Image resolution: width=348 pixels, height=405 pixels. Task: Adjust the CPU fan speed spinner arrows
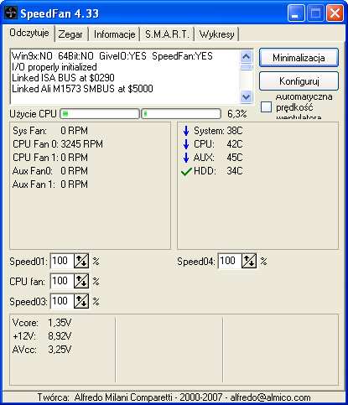[x=81, y=281]
